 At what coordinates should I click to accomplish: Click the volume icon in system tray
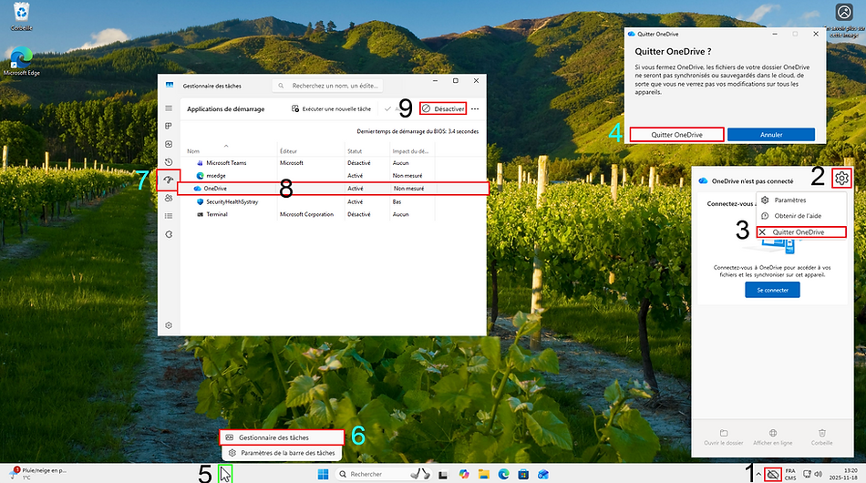[819, 474]
